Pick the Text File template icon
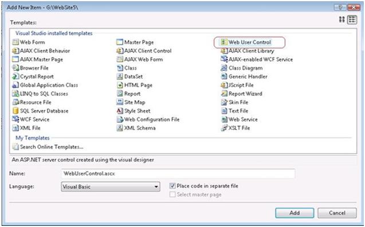 coord(224,111)
